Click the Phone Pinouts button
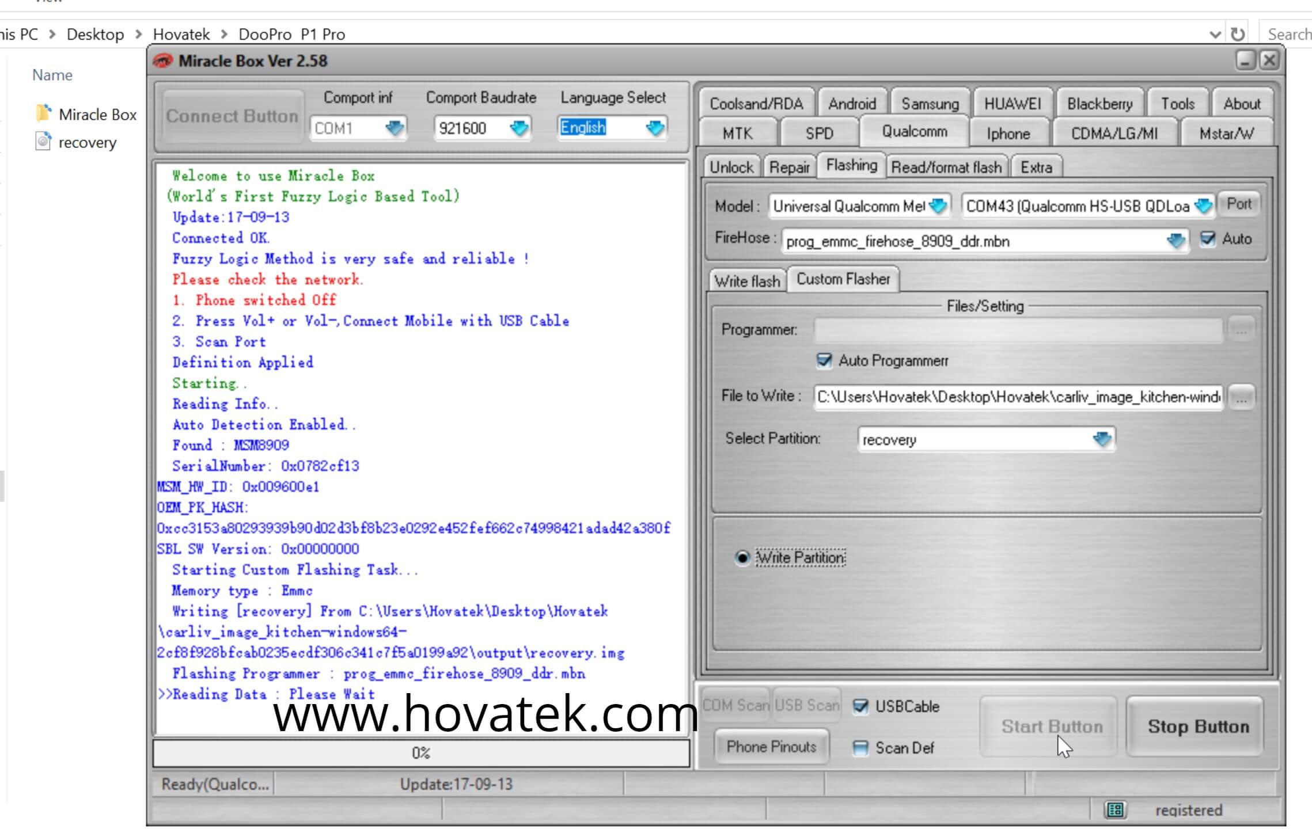The image size is (1312, 833). [x=771, y=747]
